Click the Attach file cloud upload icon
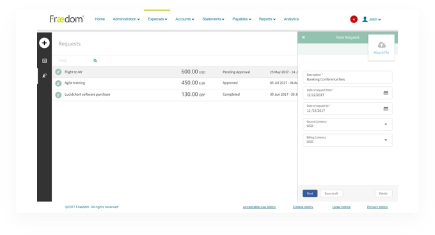 [x=382, y=45]
